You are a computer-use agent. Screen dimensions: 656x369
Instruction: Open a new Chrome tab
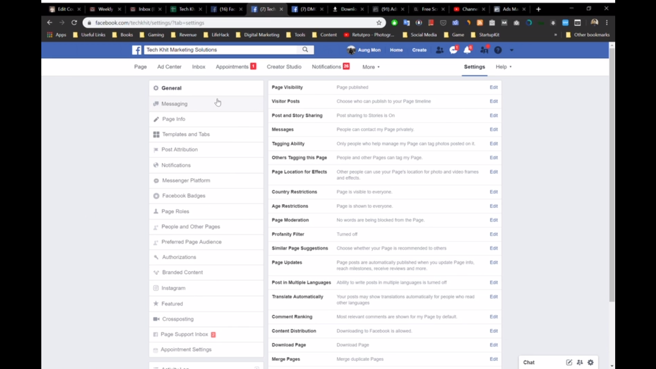[538, 9]
